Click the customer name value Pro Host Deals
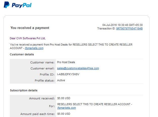The width and height of the screenshot is (158, 117). 66,62
